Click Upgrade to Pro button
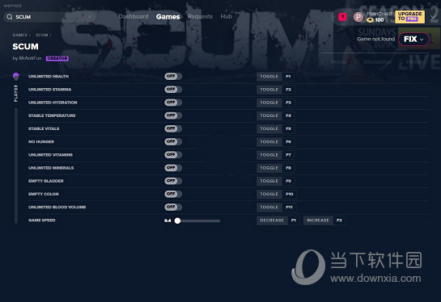This screenshot has width=441, height=302. [409, 17]
